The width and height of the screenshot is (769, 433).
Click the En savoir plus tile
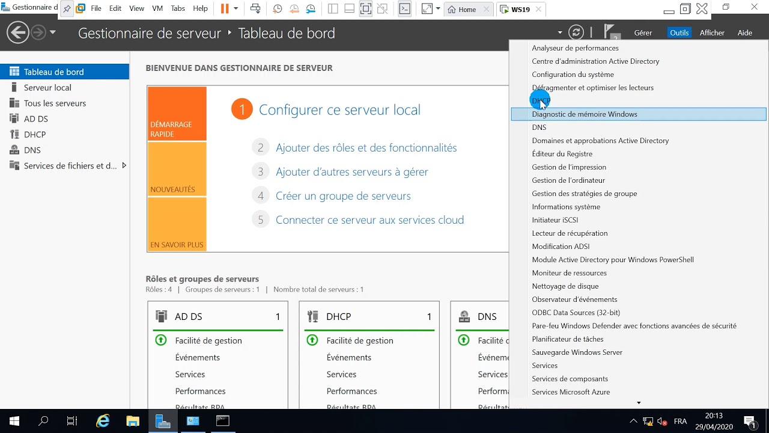tap(177, 224)
